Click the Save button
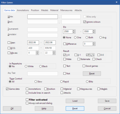Screen dimensions: 120x114 point(107,101)
